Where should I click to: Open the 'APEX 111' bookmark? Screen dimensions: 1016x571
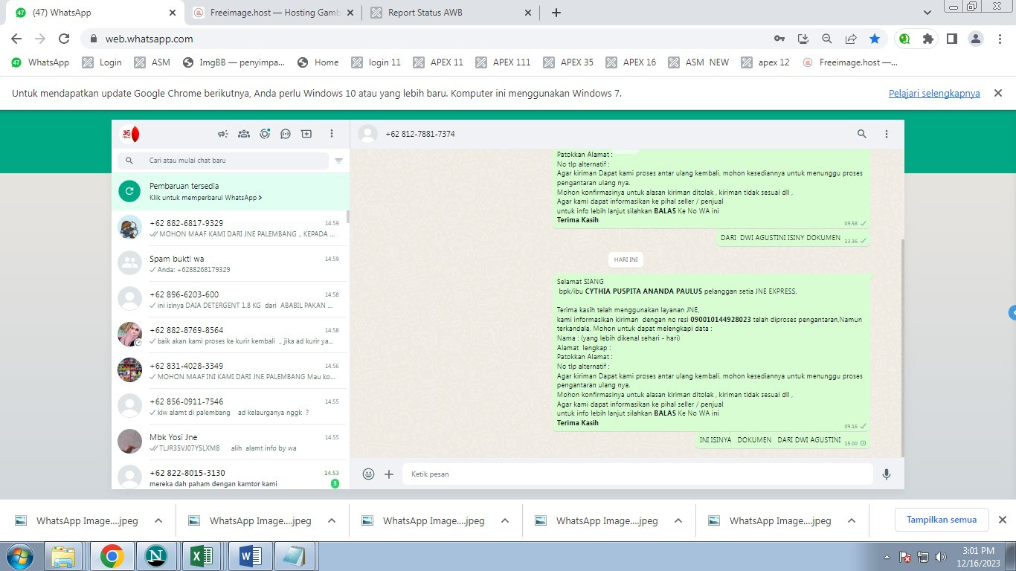[x=503, y=62]
